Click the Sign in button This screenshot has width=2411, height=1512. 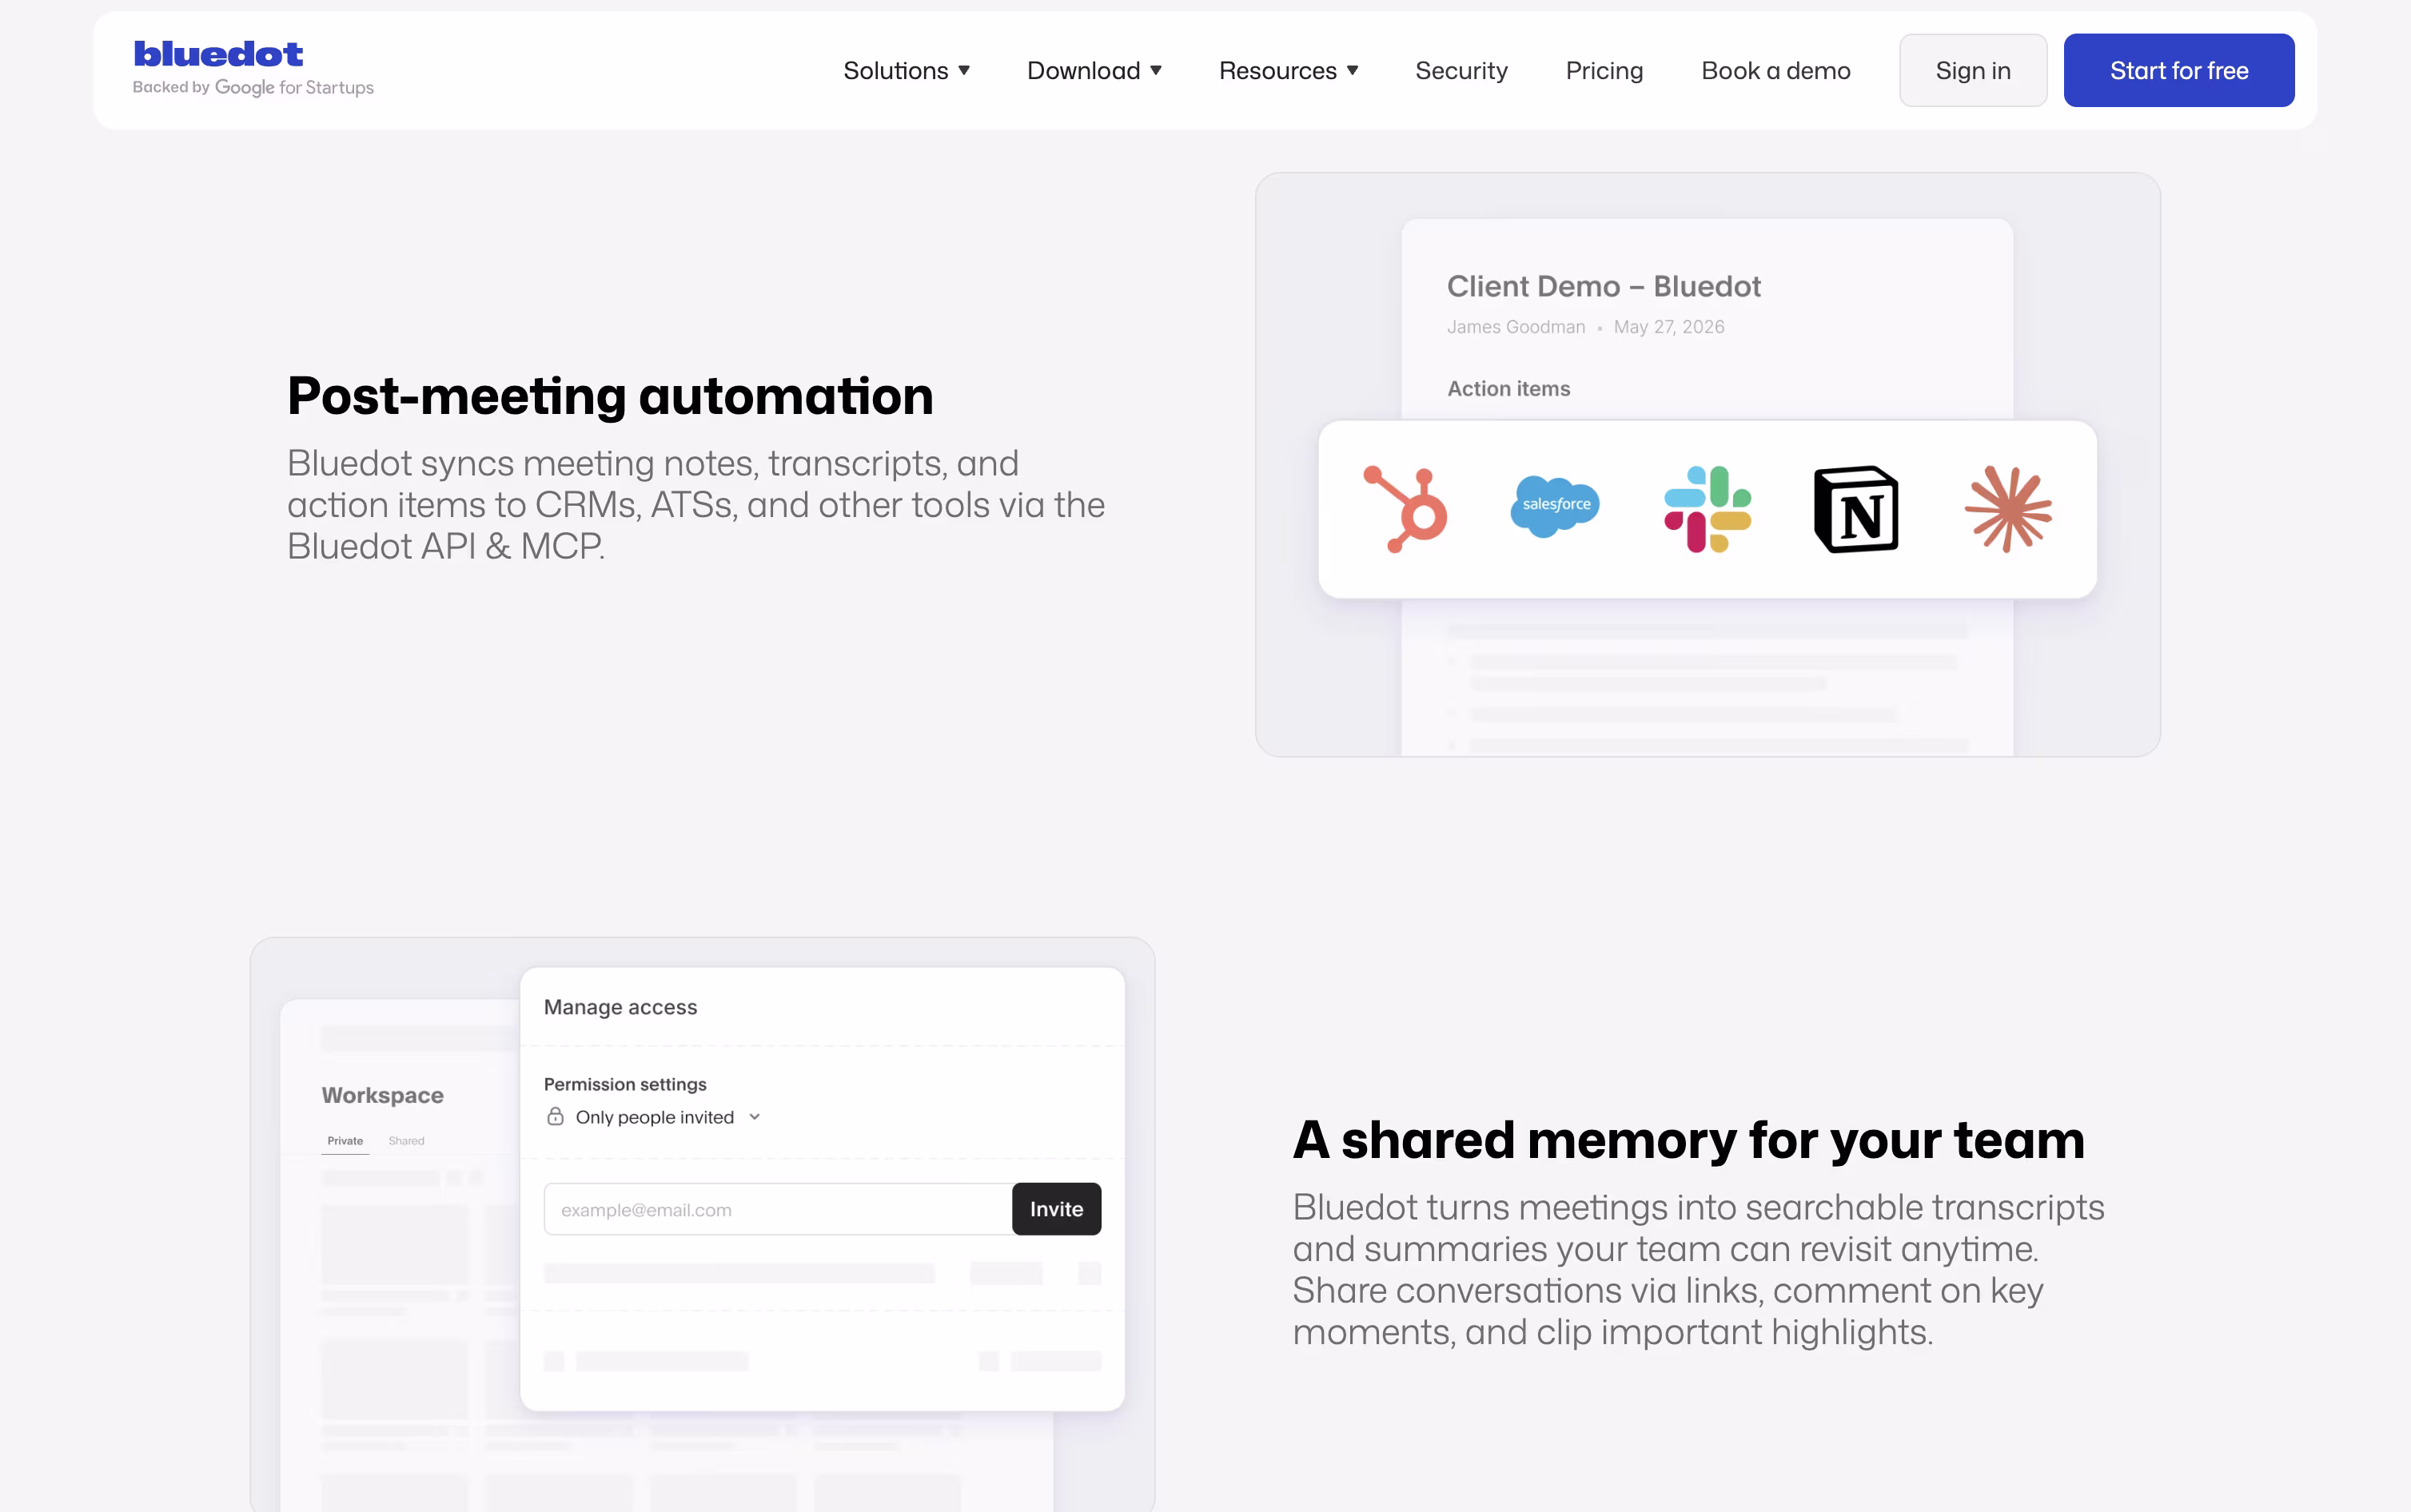click(x=1973, y=70)
